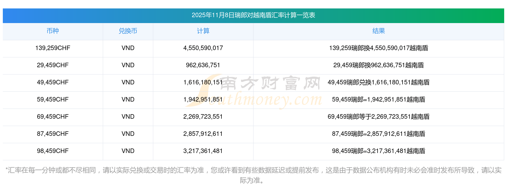
Task: Click VND in the 29,459CHF row
Action: (128, 65)
